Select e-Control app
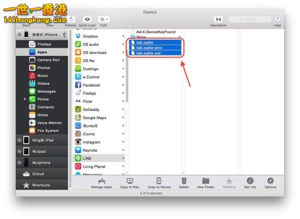Screen dimensions: 300x219 point(99,77)
